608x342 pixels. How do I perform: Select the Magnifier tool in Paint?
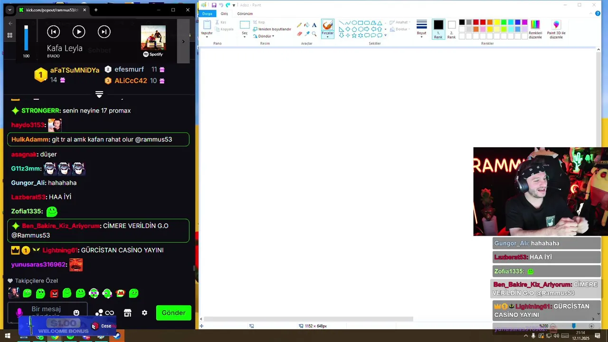click(314, 34)
